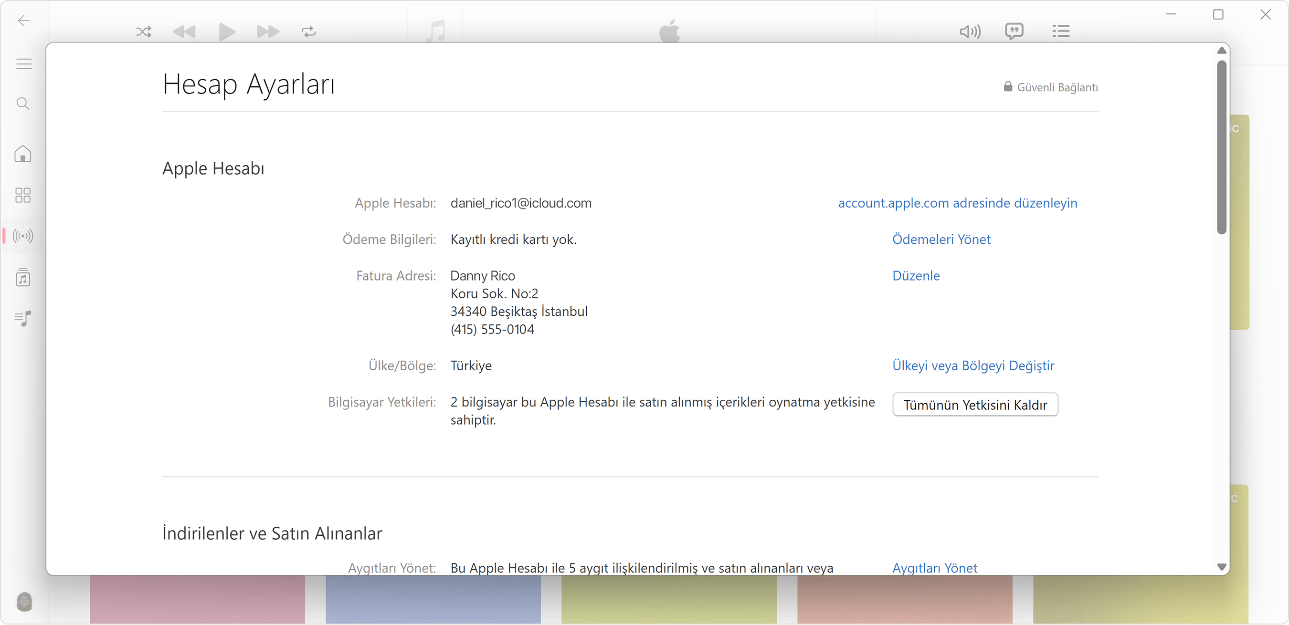This screenshot has height=625, width=1289.
Task: Open the hamburger sidebar menu
Action: 23,64
